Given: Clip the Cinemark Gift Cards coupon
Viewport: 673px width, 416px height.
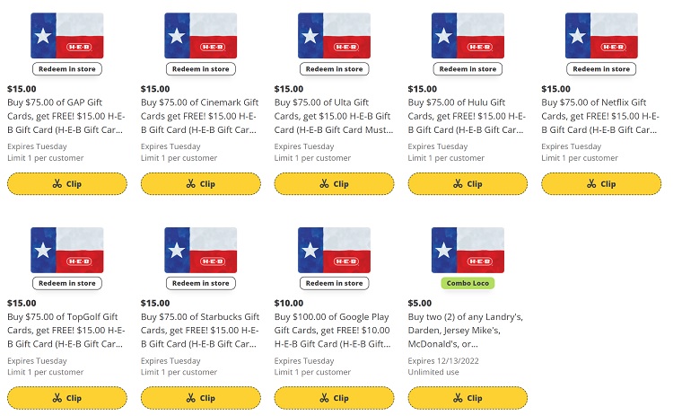Looking at the screenshot, I should (x=200, y=184).
